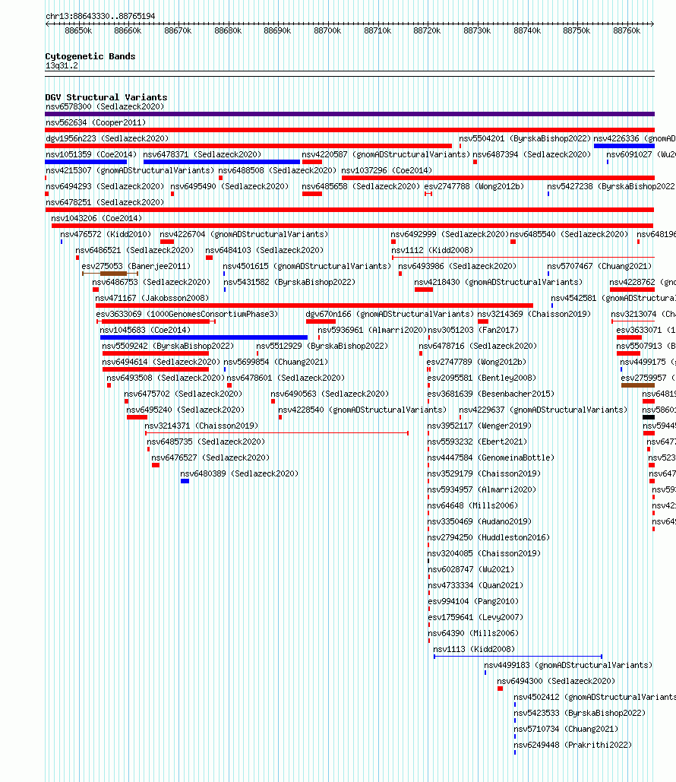Select the nsv562634 (Cooper2011) label

pos(94,122)
